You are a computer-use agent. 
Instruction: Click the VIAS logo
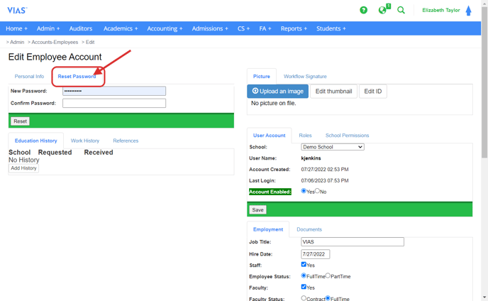point(17,10)
